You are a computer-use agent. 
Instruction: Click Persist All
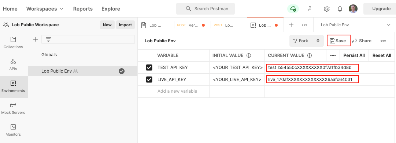354,55
